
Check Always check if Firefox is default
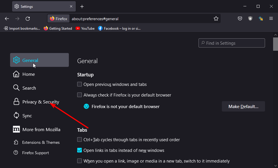pyautogui.click(x=80, y=95)
